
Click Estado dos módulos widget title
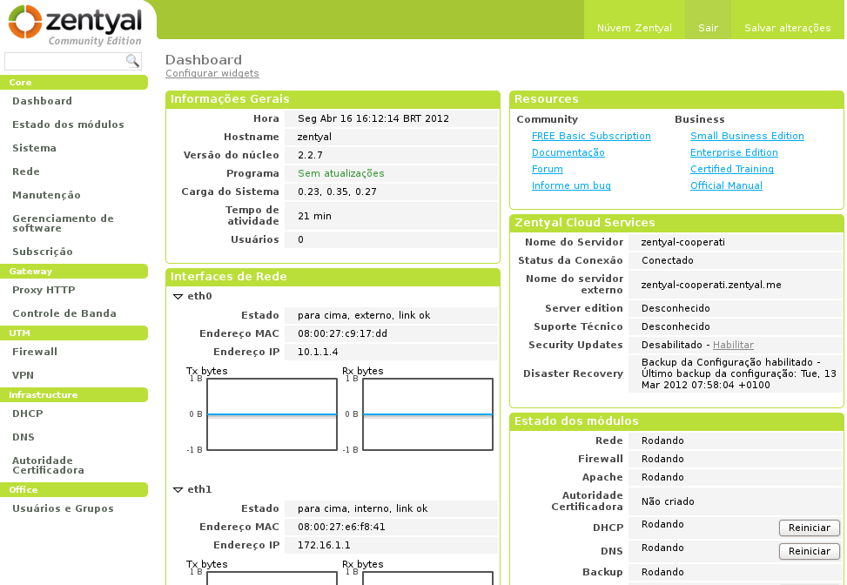[576, 420]
